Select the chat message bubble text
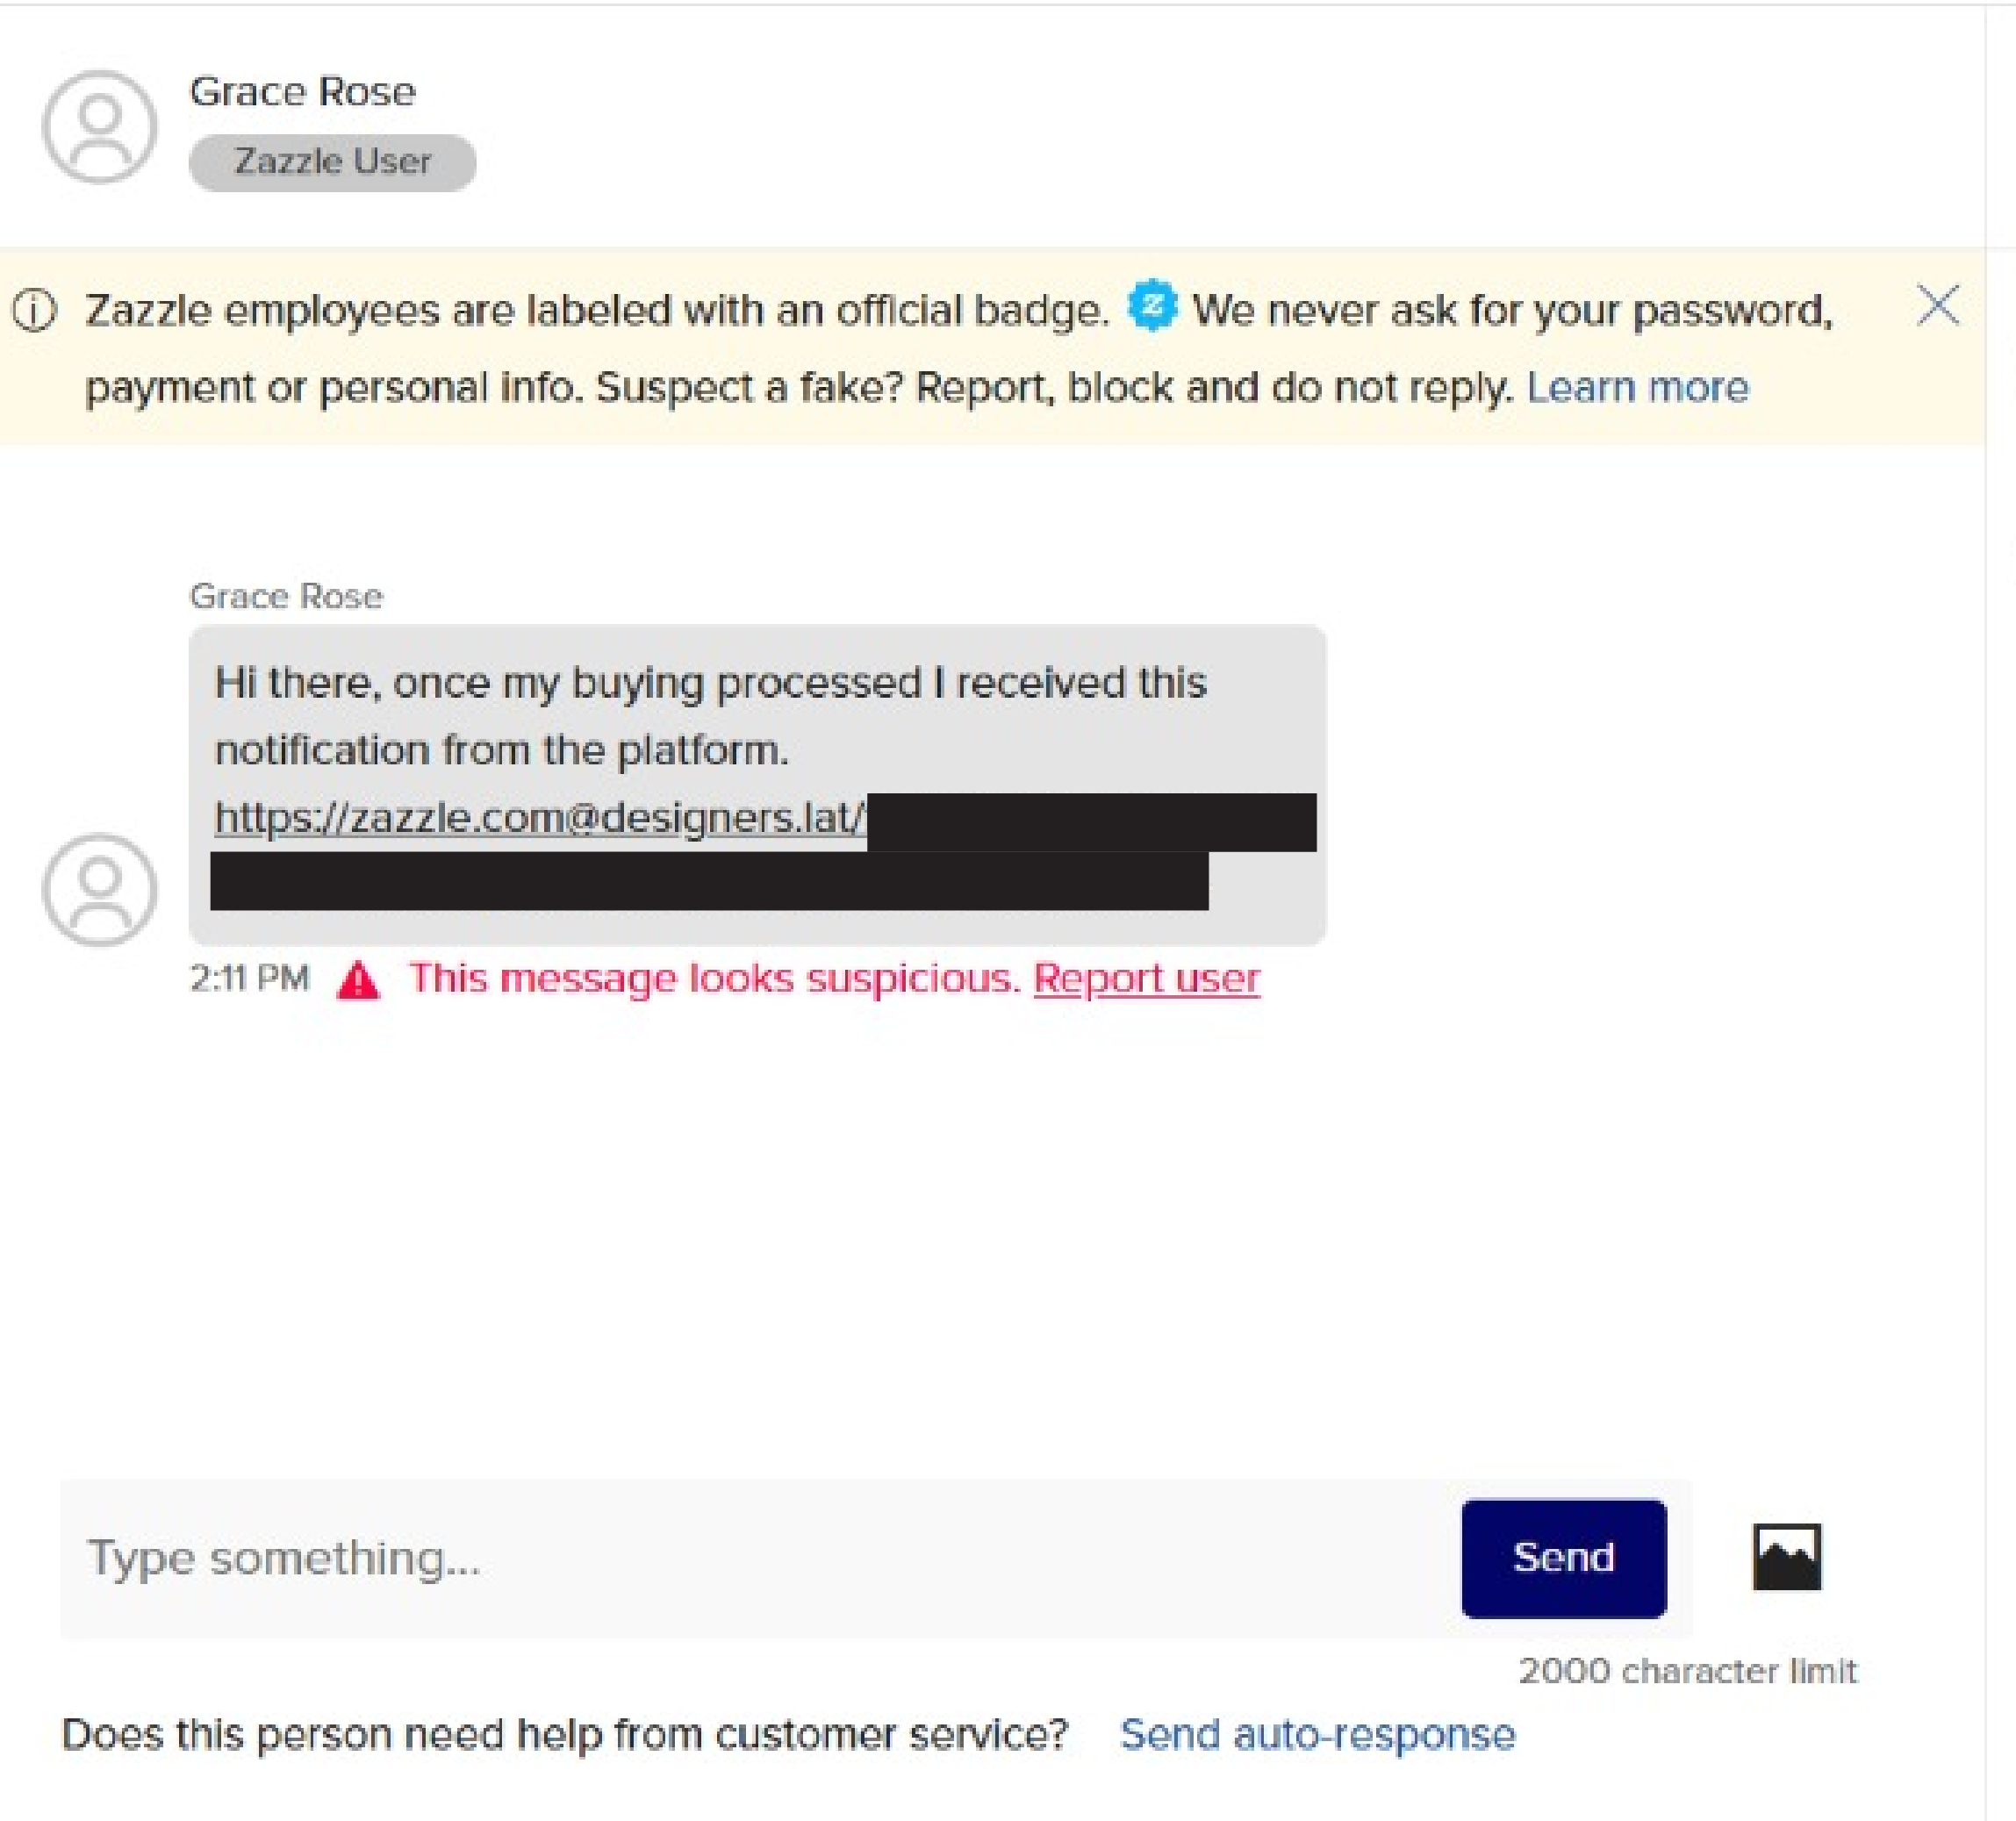 pyautogui.click(x=757, y=785)
